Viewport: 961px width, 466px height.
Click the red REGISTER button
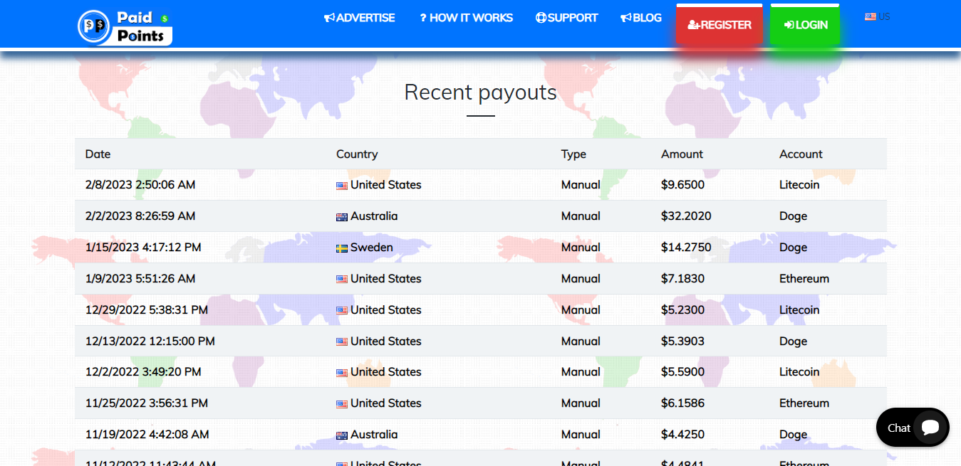point(720,23)
